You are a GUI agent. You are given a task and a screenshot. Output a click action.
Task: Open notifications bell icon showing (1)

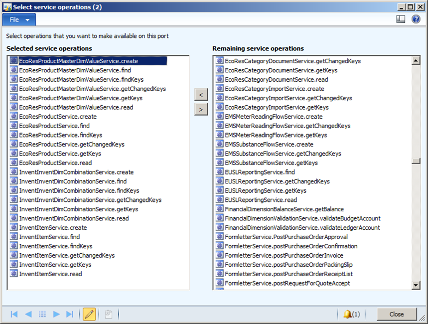click(351, 314)
